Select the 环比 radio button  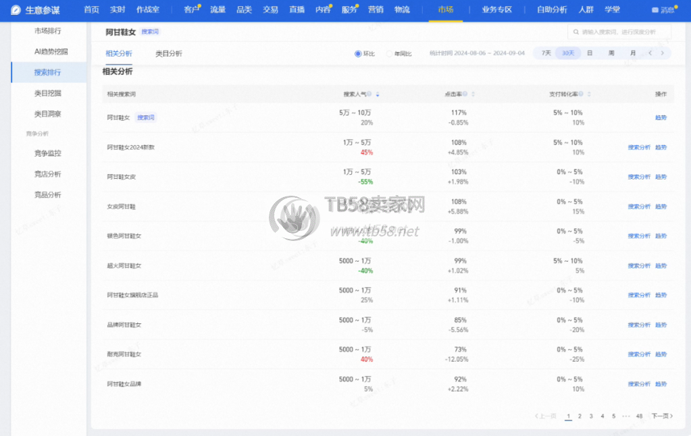point(358,53)
